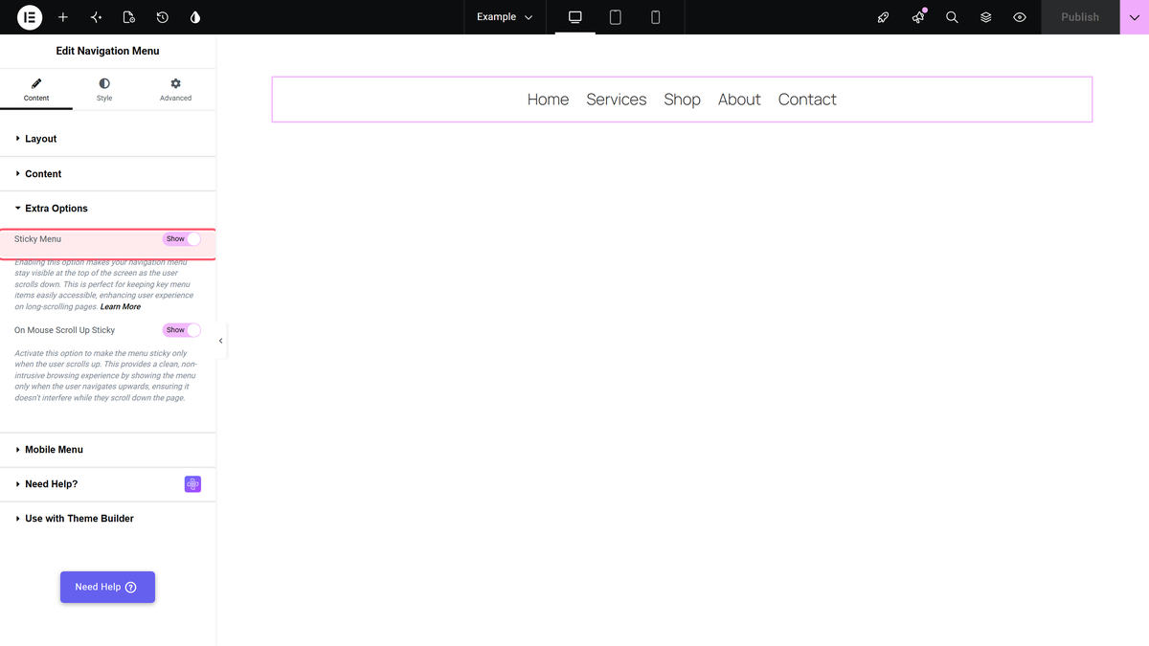Viewport: 1149px width, 646px height.
Task: Open publish options arrow dropdown
Action: (1135, 17)
